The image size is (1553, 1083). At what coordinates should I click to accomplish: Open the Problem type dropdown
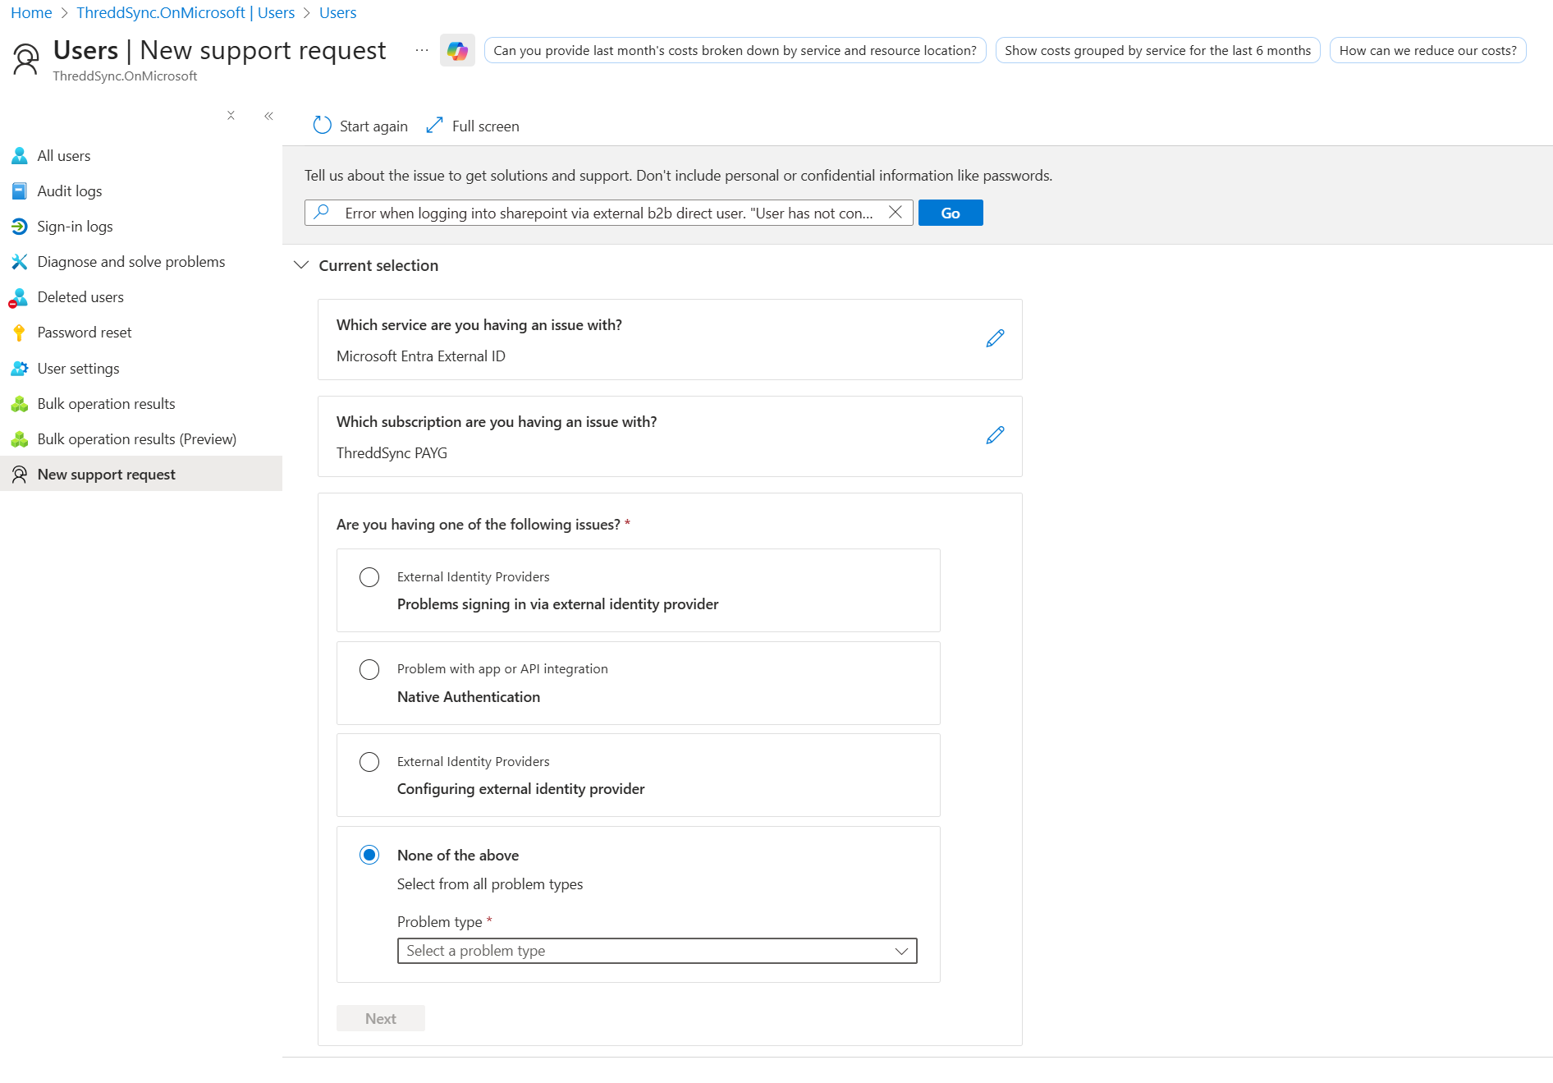pyautogui.click(x=657, y=951)
